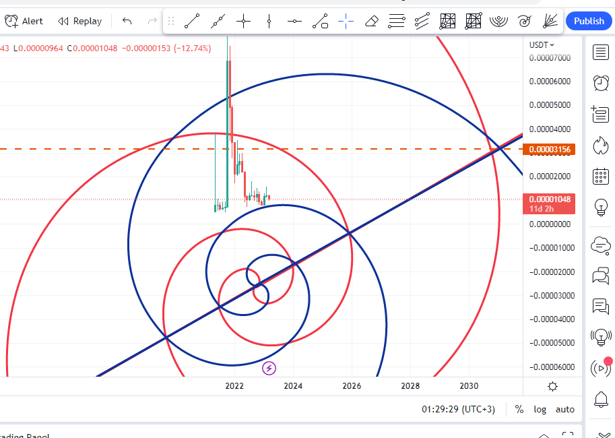Start Bar Replay mode
Screen dimensions: 615x438
(x=80, y=21)
